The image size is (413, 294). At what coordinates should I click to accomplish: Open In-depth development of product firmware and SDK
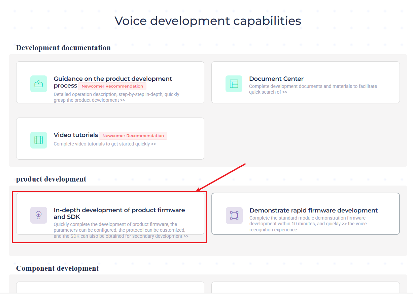pos(119,213)
